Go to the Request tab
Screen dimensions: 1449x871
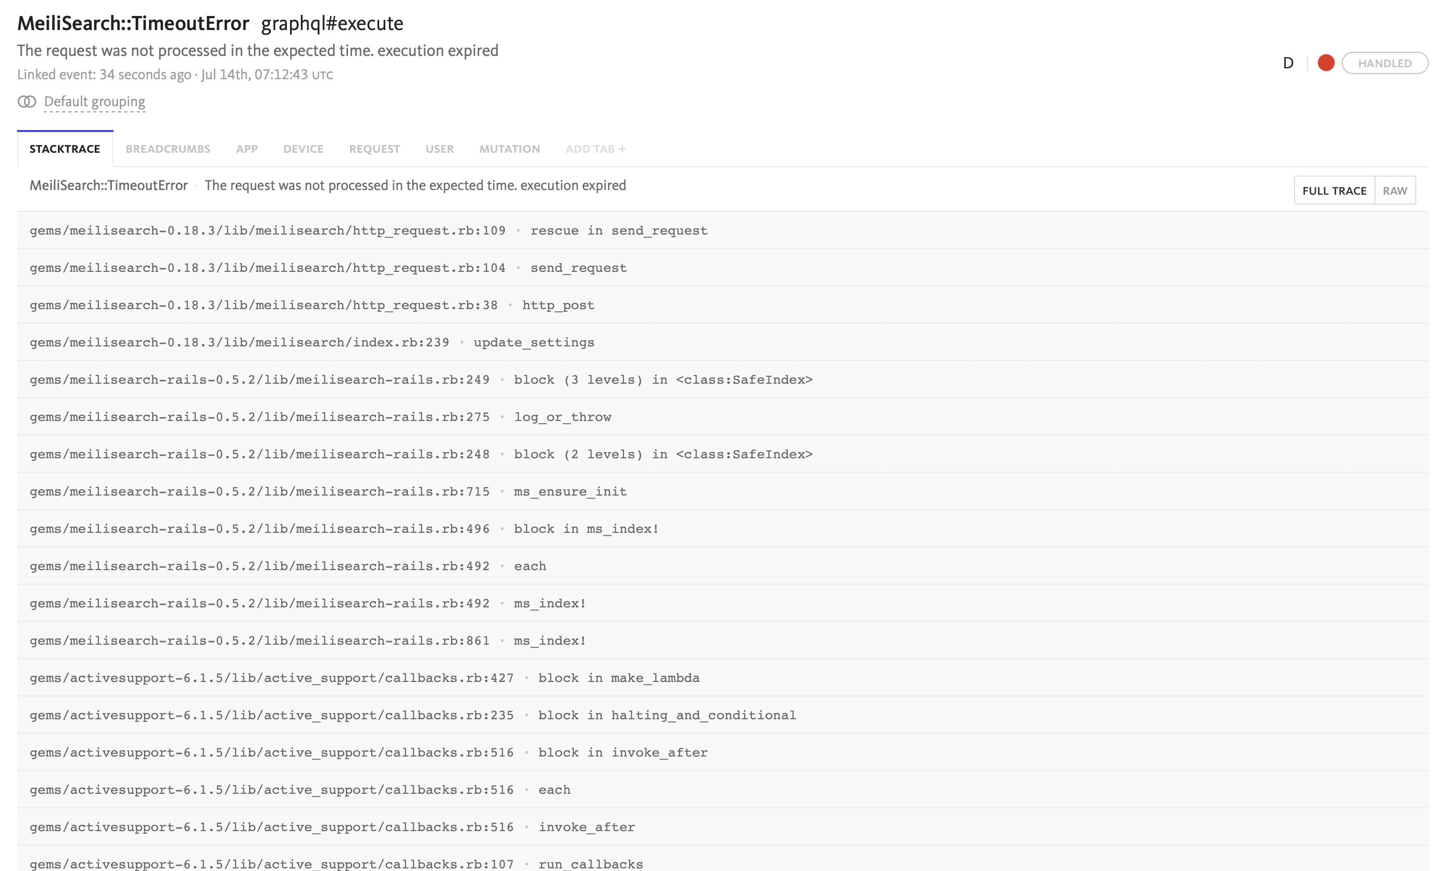click(x=374, y=149)
